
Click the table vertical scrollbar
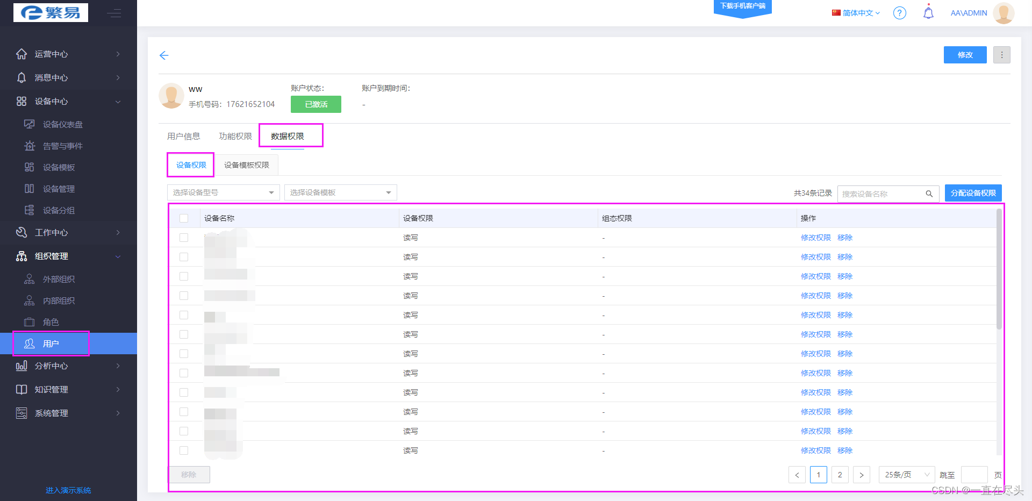pos(999,269)
